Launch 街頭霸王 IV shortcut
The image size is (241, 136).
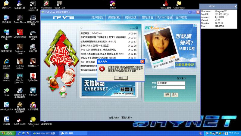(33, 63)
